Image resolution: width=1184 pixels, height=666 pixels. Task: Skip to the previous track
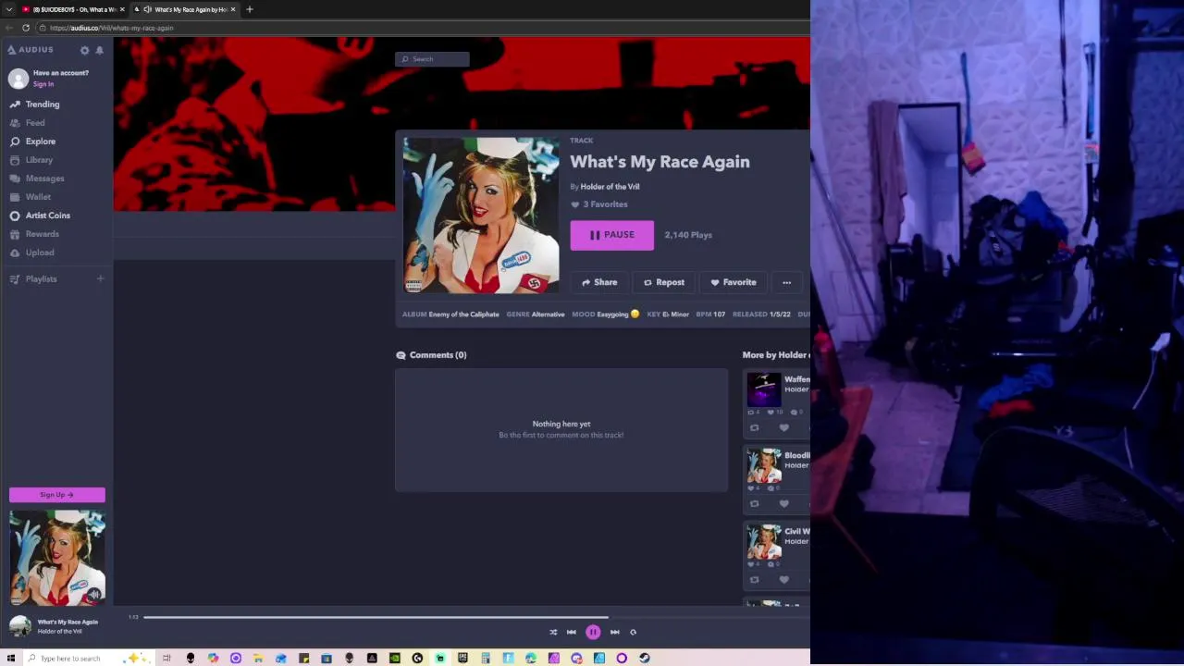[x=572, y=633]
